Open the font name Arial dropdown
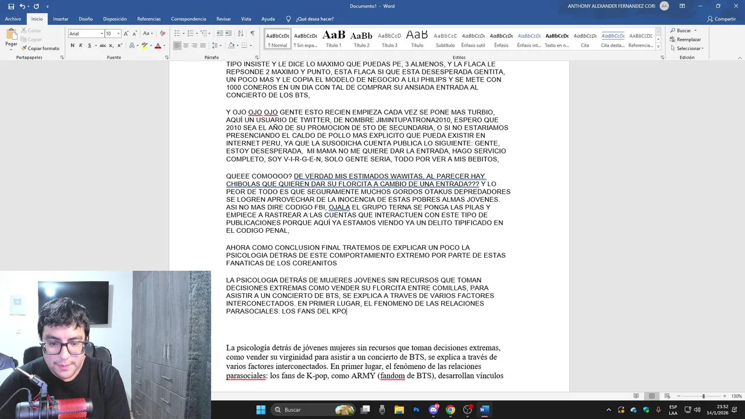This screenshot has height=419, width=745. [101, 34]
